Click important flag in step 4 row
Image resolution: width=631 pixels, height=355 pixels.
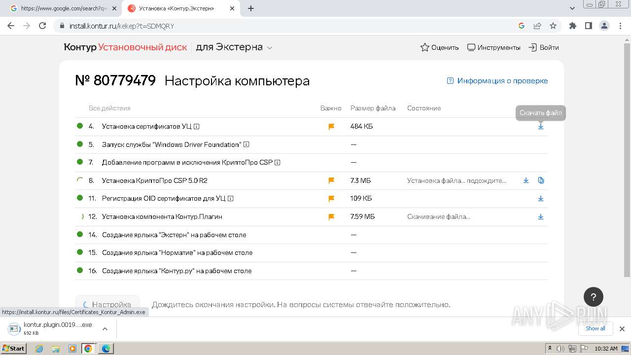click(x=331, y=127)
